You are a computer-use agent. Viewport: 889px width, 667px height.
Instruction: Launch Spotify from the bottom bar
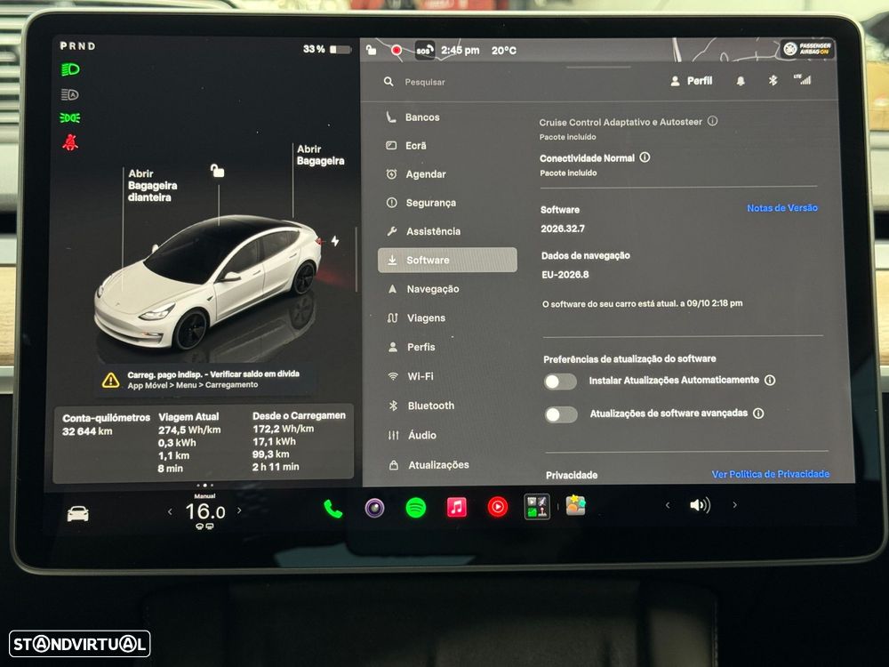[415, 507]
